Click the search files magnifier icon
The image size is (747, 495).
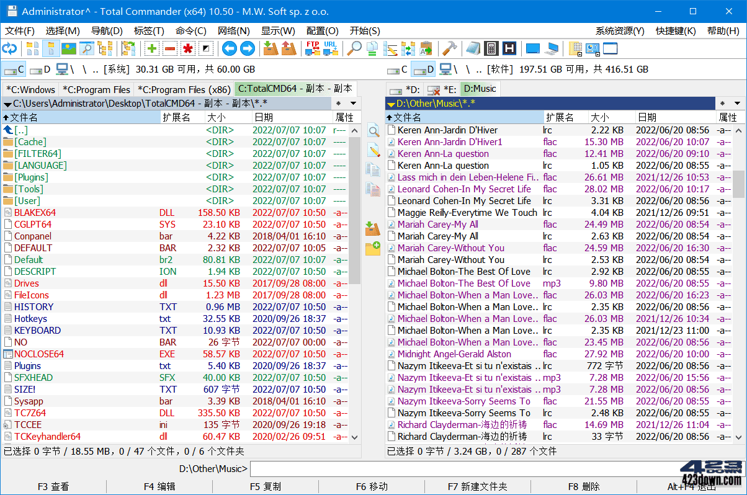click(354, 48)
